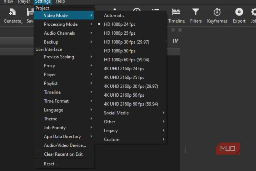Open Audio/Video Device settings

point(64,145)
